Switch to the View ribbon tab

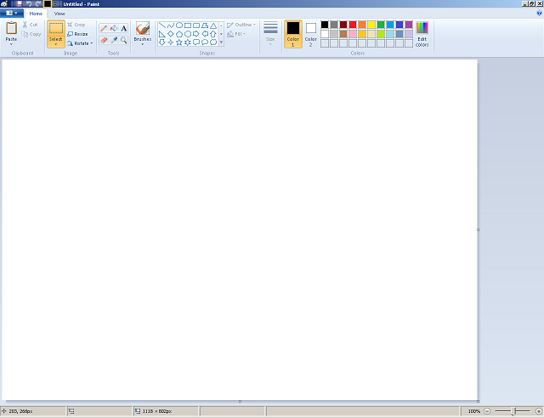tap(59, 14)
